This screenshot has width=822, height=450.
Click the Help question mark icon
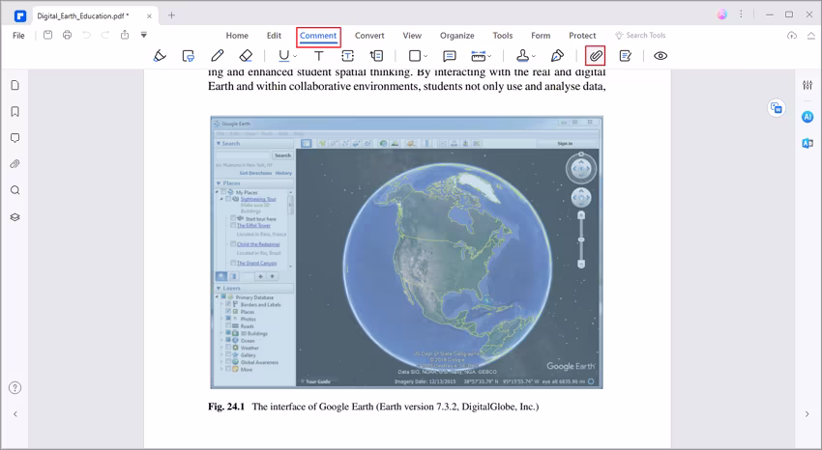click(x=15, y=388)
